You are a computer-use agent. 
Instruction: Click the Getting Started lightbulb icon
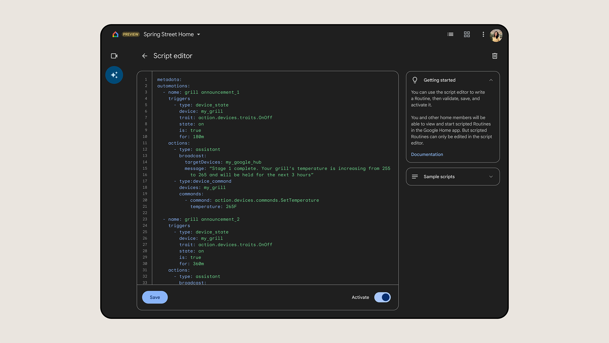coord(415,79)
